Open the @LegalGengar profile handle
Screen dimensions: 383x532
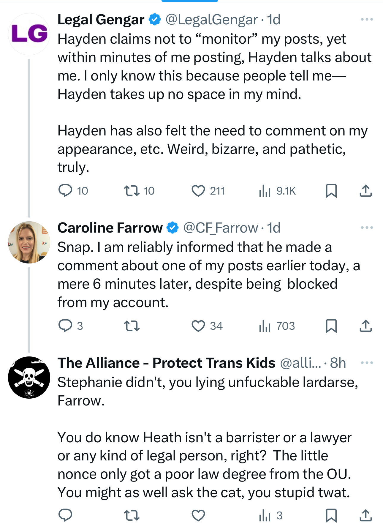pos(211,20)
